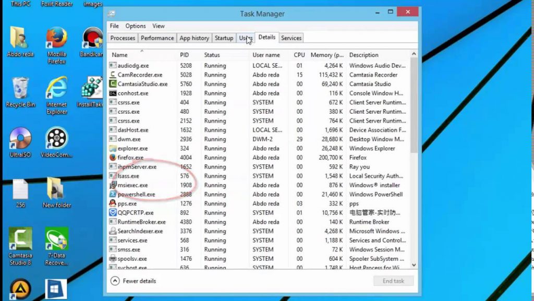Click the msiexec.exe installer icon
The height and width of the screenshot is (301, 534).
pos(113,185)
